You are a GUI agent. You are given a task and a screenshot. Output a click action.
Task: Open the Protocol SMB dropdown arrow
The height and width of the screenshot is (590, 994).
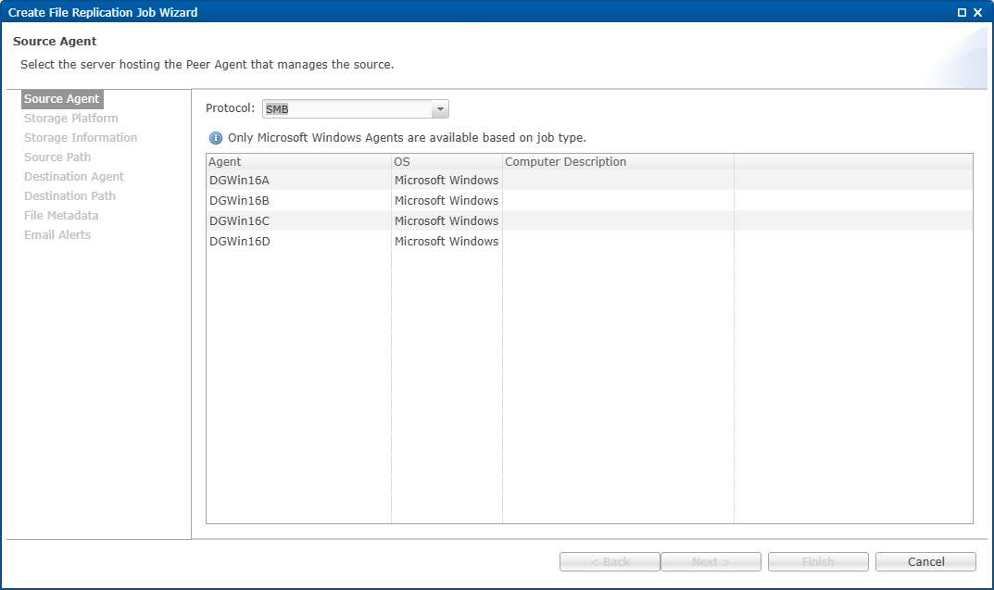tap(440, 109)
